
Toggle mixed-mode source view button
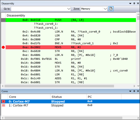tap(111, 9)
